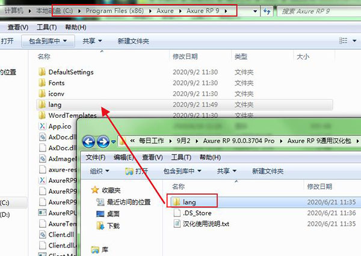
Task: Click the 收藏夹 star icon
Action: coord(95,190)
